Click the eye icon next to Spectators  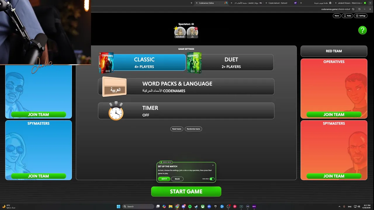[193, 24]
